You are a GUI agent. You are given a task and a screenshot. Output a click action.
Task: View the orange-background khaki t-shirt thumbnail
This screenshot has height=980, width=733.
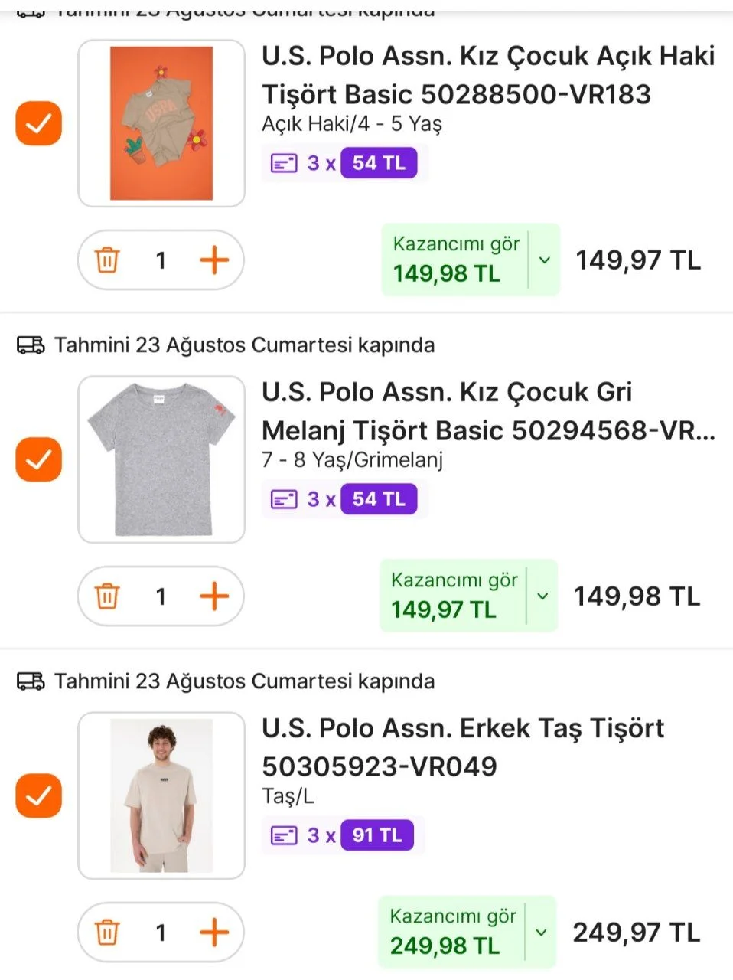(x=161, y=123)
